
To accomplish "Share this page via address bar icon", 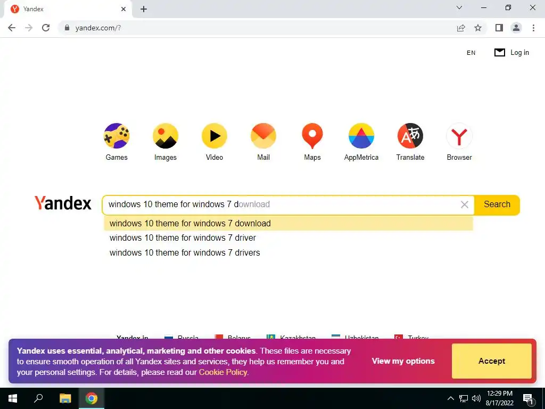I will pos(461,28).
